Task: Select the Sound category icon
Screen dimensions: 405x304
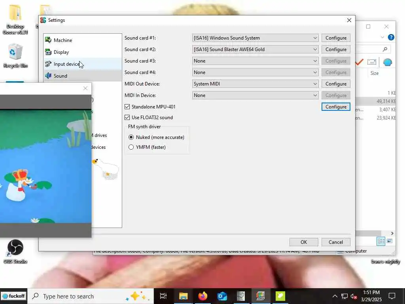Action: coord(48,76)
